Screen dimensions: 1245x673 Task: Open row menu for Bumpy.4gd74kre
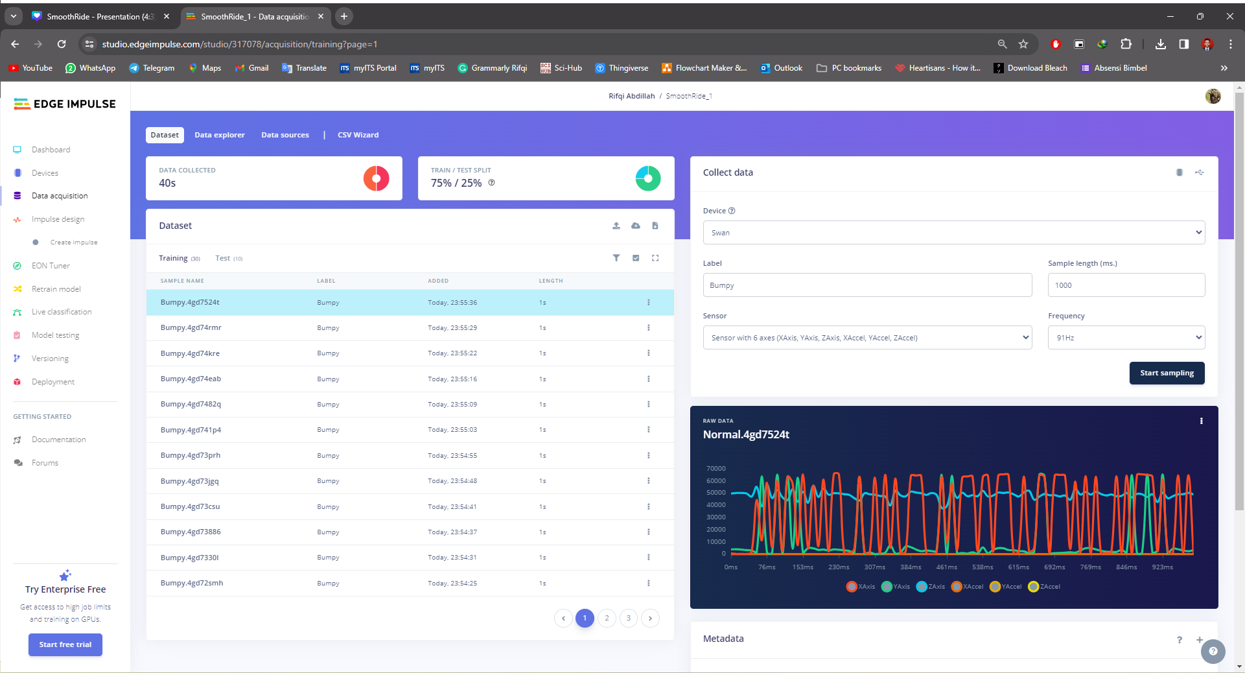648,353
